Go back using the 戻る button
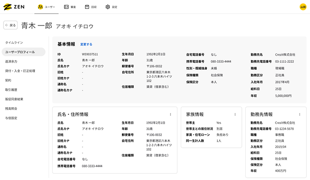310x180 pixels. click(x=11, y=26)
